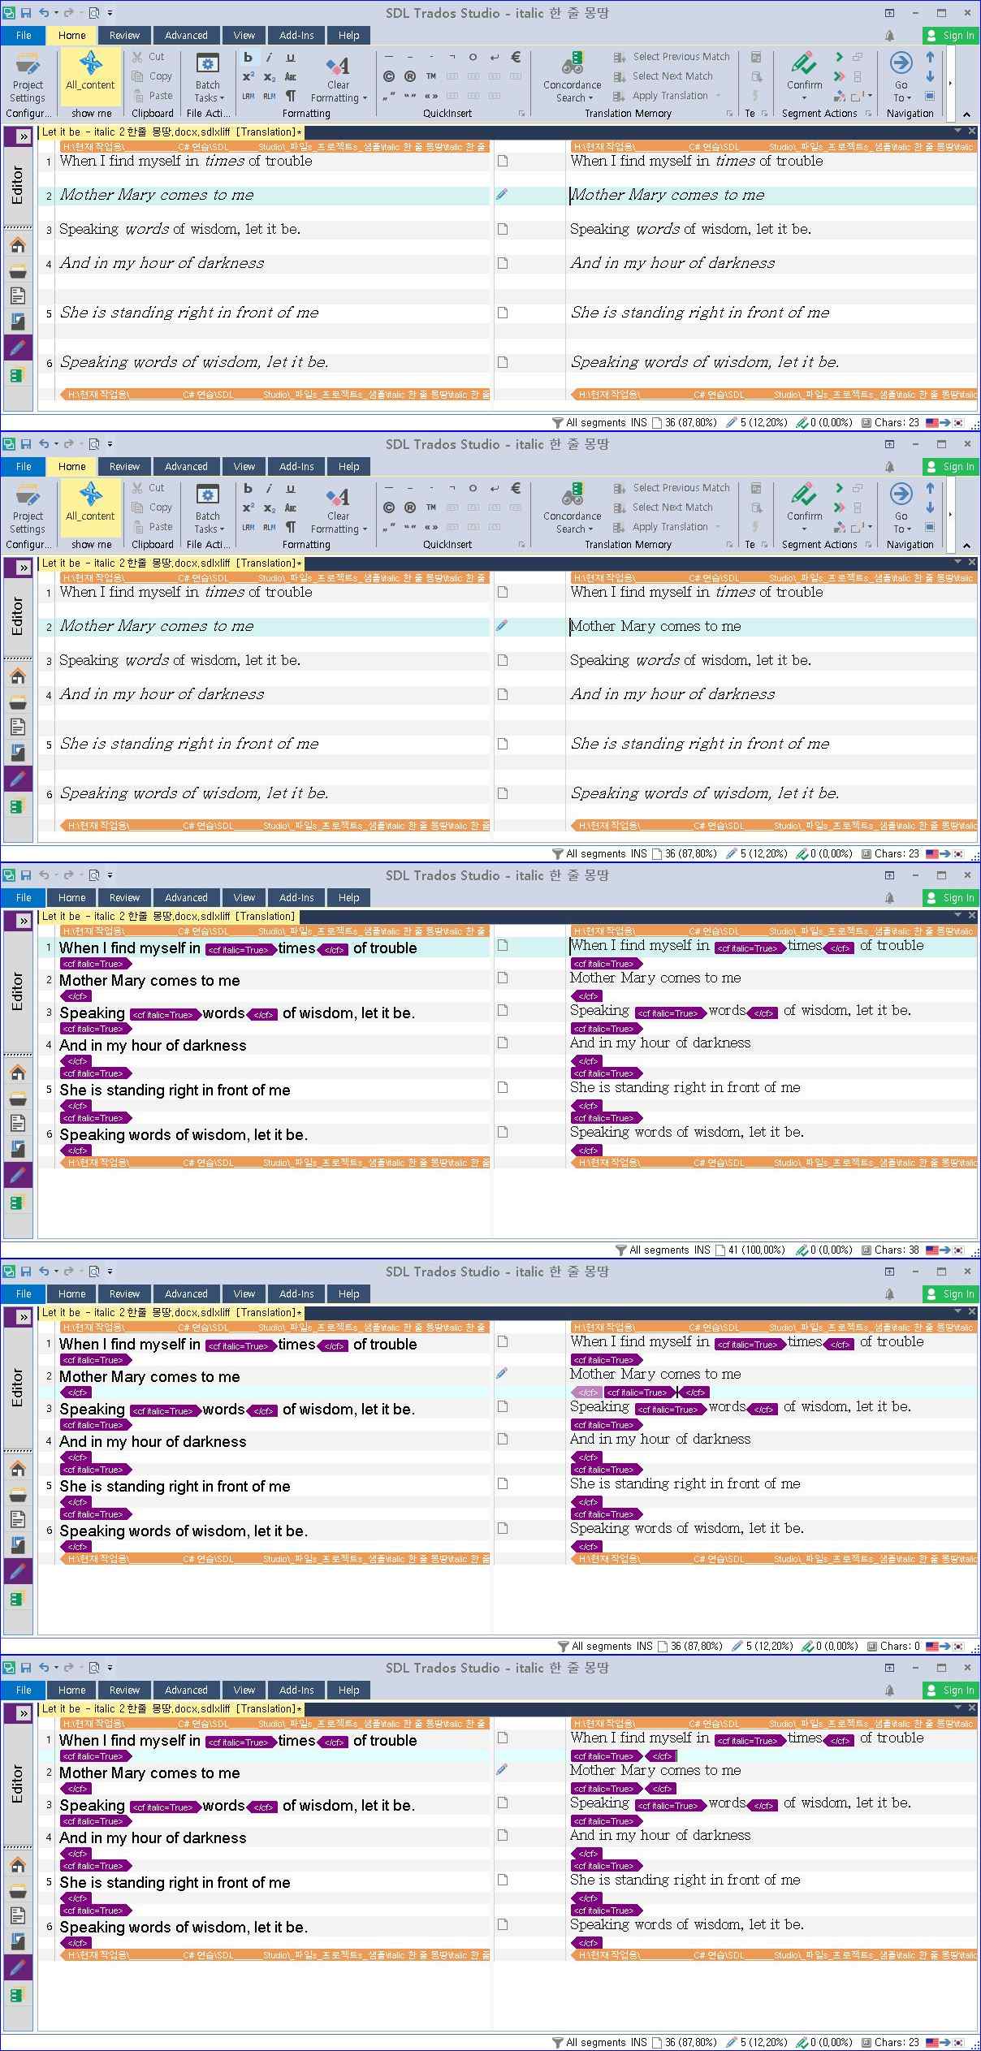Switch to the View tab in the top window
The width and height of the screenshot is (981, 2051).
pos(244,36)
